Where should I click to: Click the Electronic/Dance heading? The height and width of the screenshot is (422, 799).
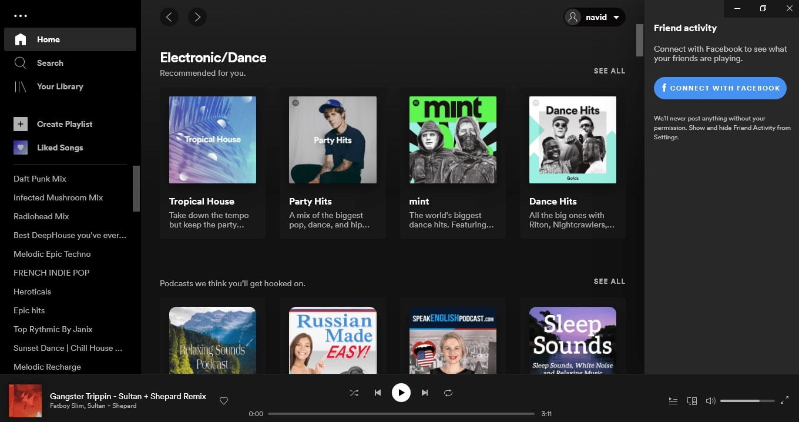[213, 58]
